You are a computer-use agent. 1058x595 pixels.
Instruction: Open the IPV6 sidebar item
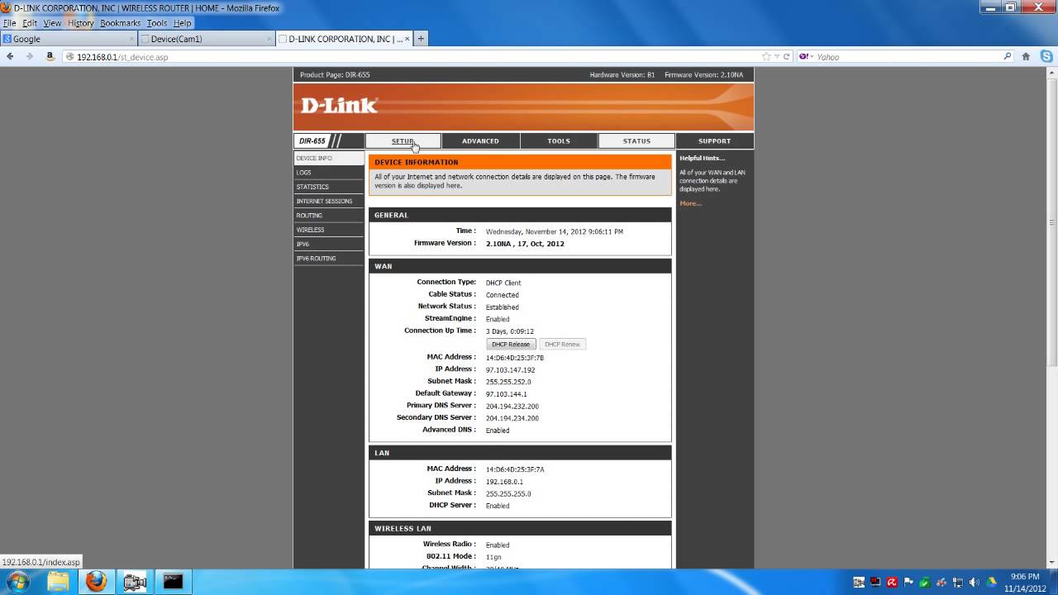pos(329,244)
